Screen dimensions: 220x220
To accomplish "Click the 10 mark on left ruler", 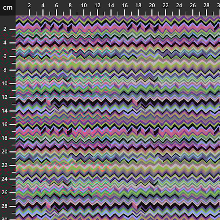I will (5, 84).
